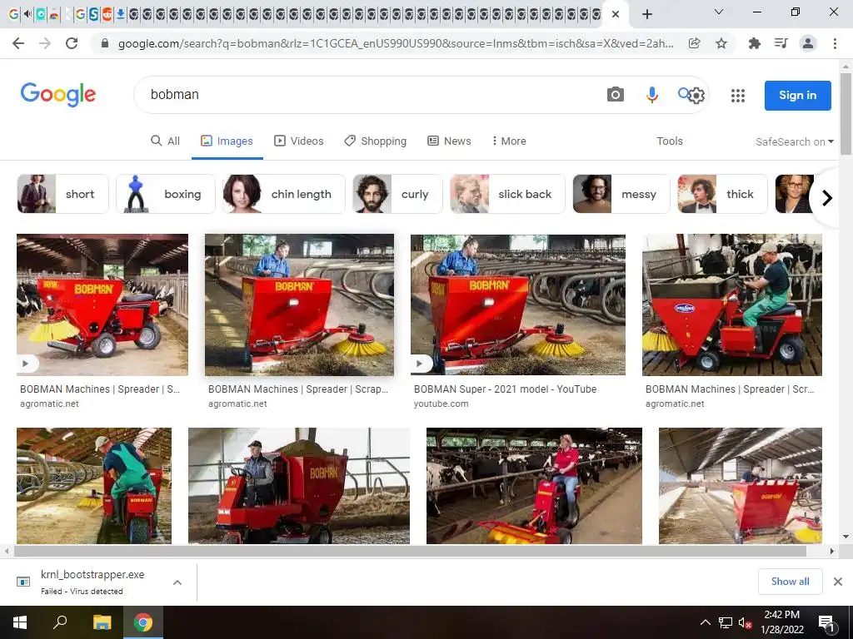Open notification center icon
The image size is (853, 639).
click(x=827, y=622)
